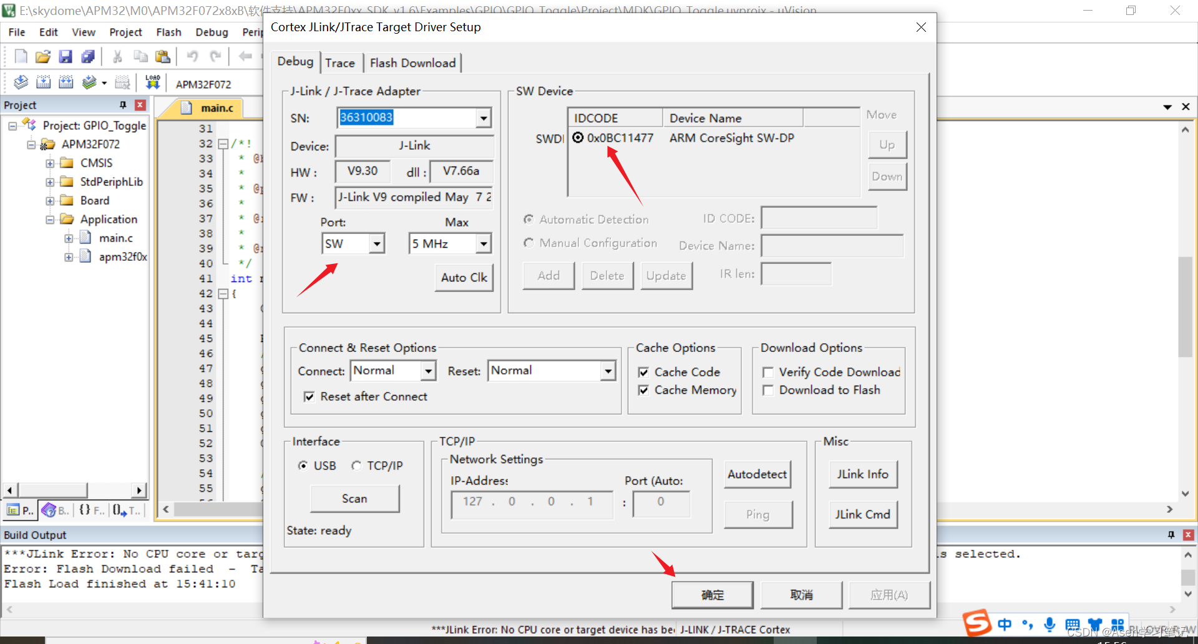Save the current file using floppy icon
This screenshot has height=644, width=1198.
66,57
